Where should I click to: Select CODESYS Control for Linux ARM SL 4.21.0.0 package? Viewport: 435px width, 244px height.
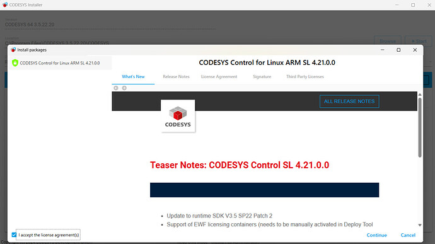[60, 63]
